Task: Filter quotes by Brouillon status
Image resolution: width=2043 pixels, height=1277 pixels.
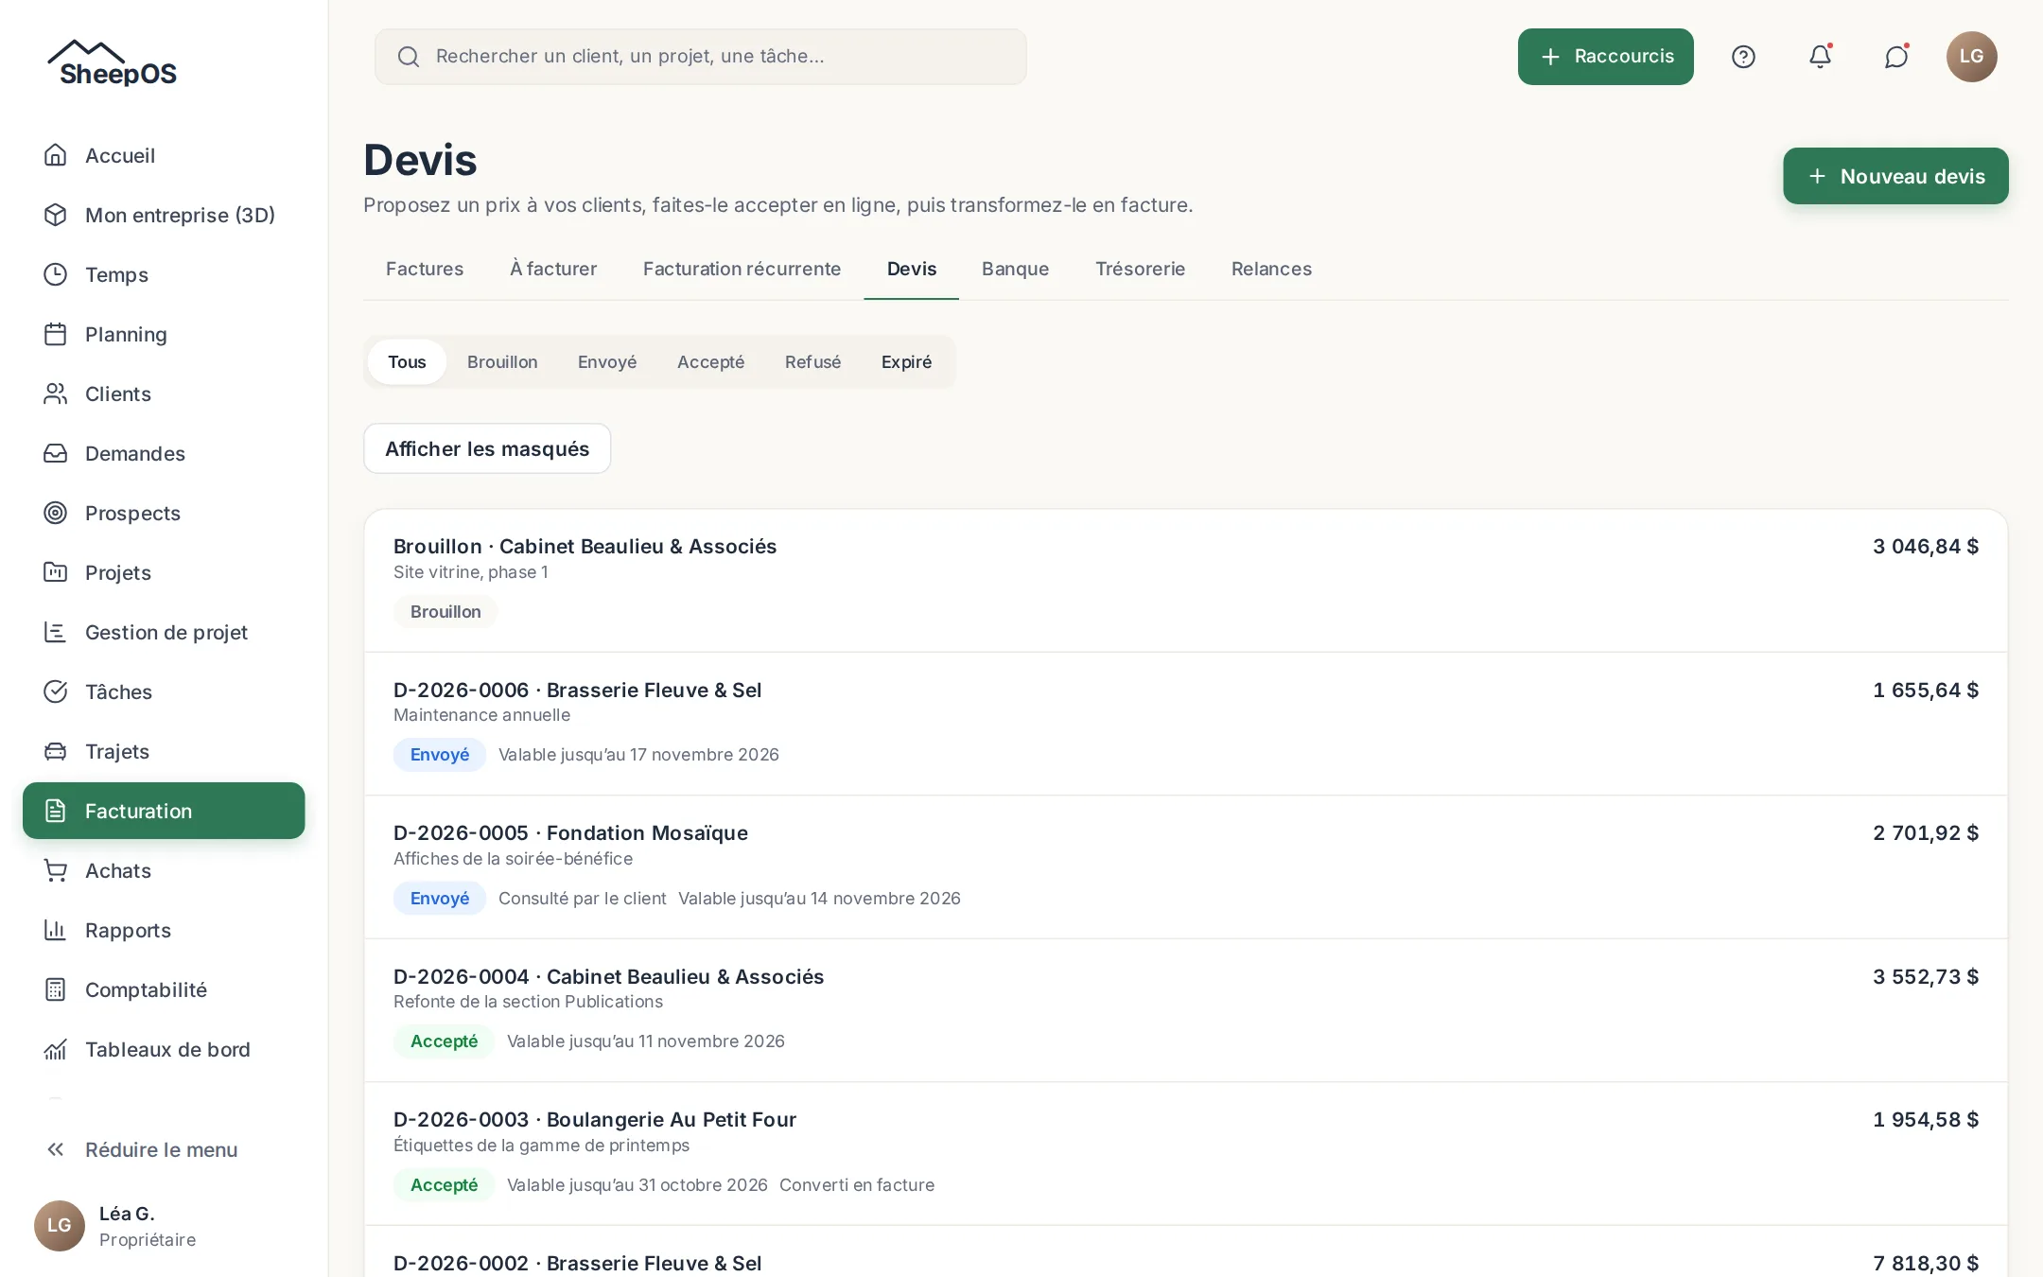Action: [502, 362]
